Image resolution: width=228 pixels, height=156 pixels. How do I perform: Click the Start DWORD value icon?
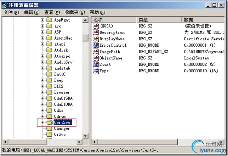(96, 64)
